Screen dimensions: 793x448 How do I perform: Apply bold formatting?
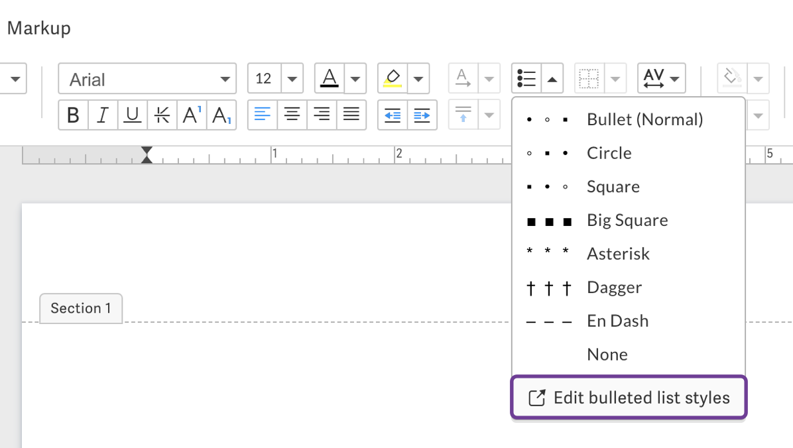72,115
